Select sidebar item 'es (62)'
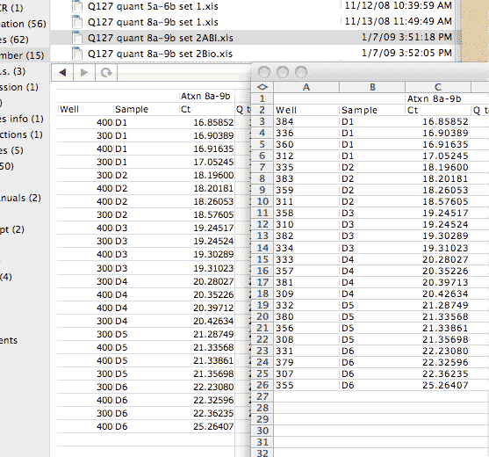489x457 pixels. pyautogui.click(x=14, y=40)
